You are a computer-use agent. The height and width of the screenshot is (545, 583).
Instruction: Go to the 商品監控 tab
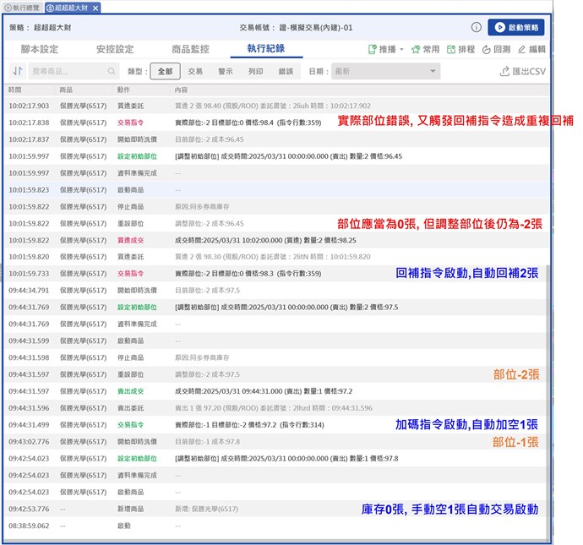point(191,49)
